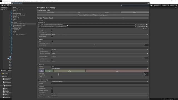Open the Layout dropdown button
The width and height of the screenshot is (178, 100).
173,6
